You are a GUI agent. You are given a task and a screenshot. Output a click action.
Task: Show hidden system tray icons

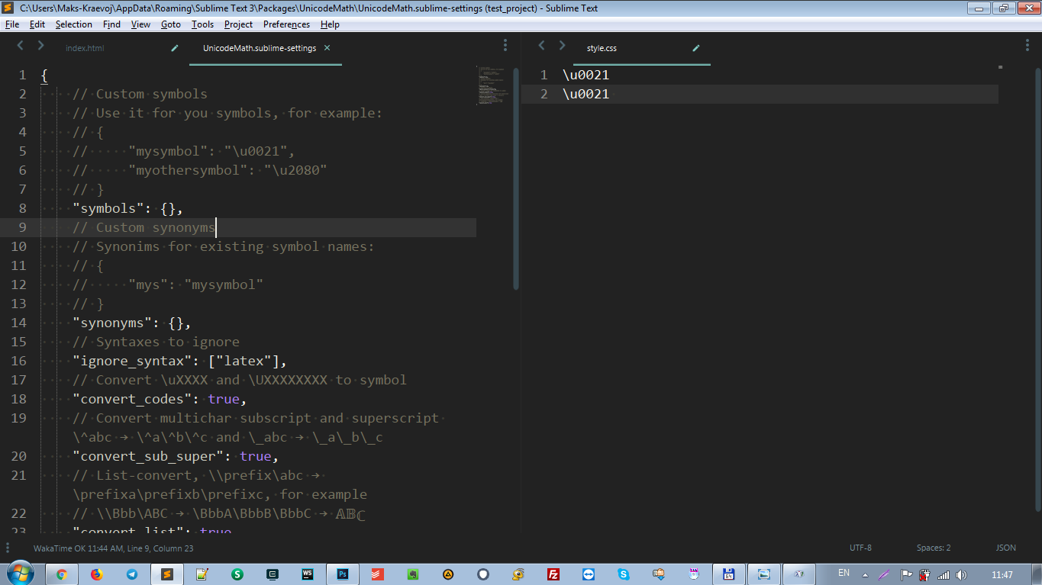tap(866, 574)
